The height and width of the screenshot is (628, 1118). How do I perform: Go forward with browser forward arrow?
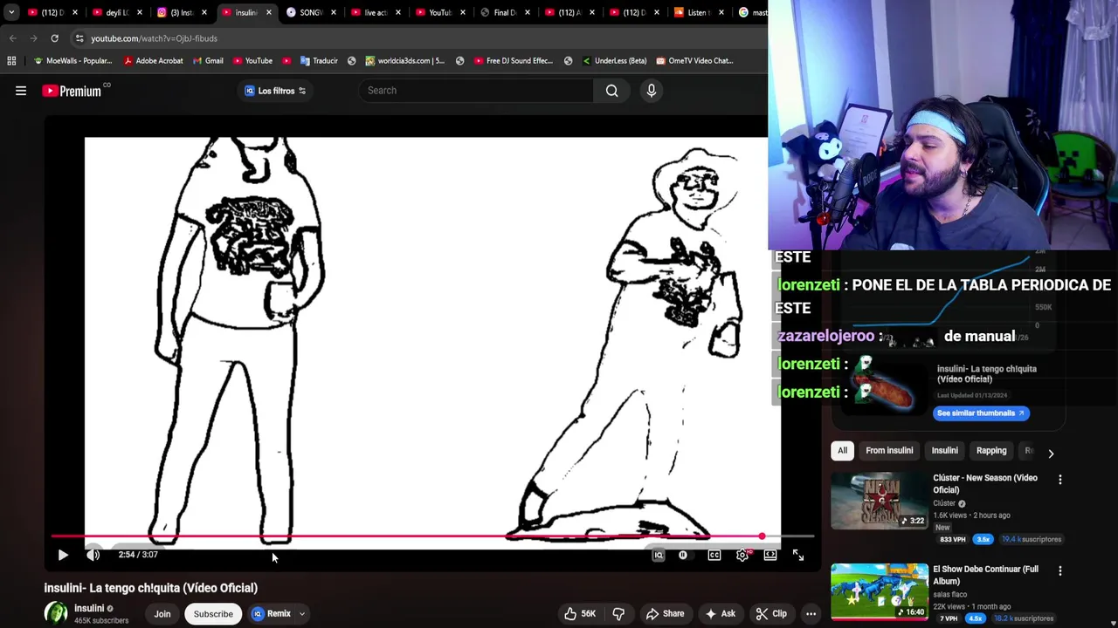[x=33, y=38]
